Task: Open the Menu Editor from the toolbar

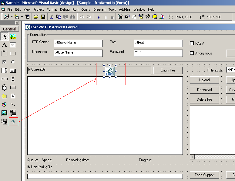Action: click(x=27, y=17)
